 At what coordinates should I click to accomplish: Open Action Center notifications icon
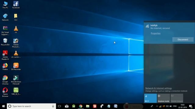point(191,106)
